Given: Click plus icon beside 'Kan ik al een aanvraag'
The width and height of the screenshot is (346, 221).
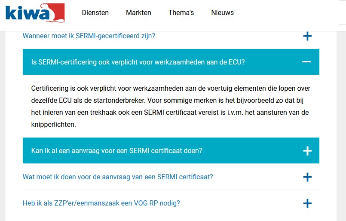Looking at the screenshot, I should coord(307,150).
